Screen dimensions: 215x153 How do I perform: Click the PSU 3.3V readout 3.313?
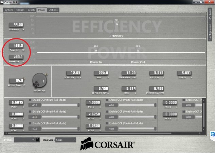157,73
